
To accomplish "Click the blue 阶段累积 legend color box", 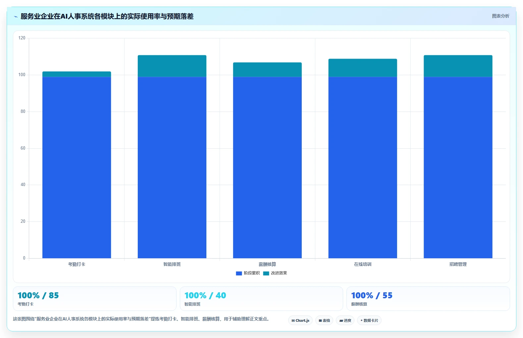I will coord(239,273).
